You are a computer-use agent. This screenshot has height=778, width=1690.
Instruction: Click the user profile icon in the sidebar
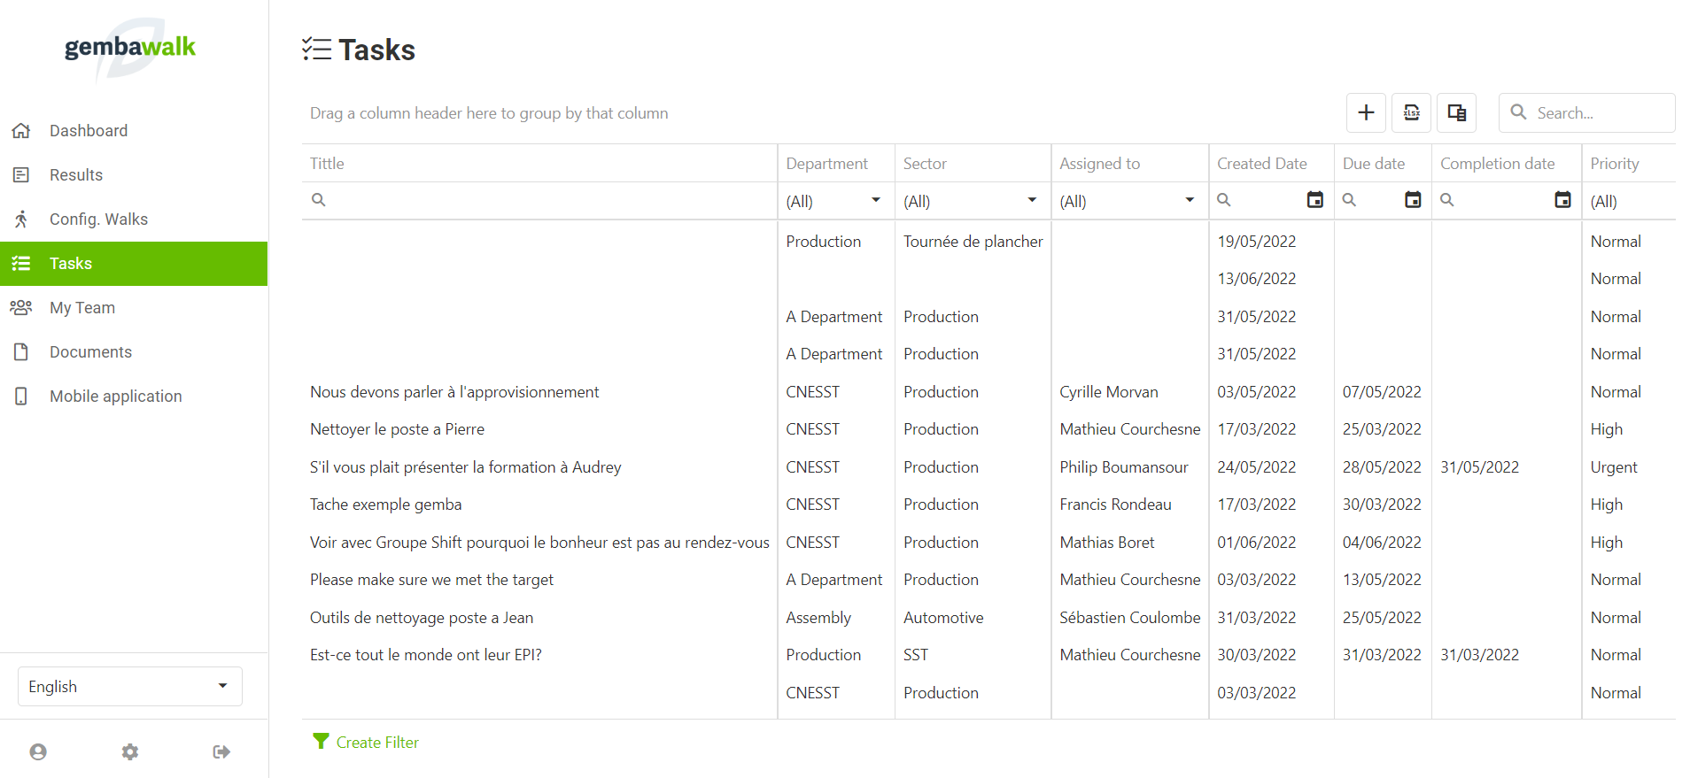38,751
